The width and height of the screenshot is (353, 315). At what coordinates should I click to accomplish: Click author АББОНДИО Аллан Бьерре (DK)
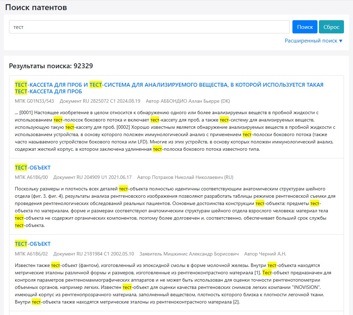(x=188, y=101)
